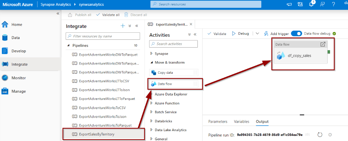Collapse the Activities pane with chevron icon
The height and width of the screenshot is (141, 348).
coord(195,35)
